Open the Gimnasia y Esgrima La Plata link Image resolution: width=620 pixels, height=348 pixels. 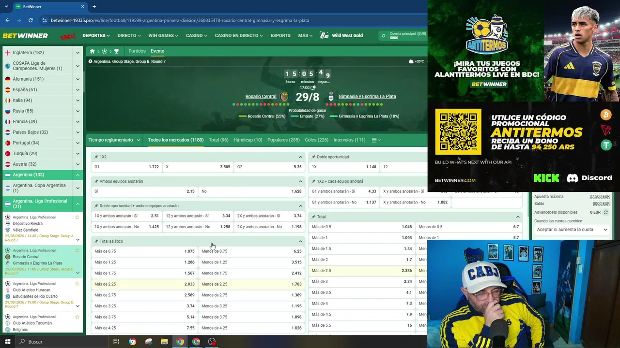tap(367, 97)
